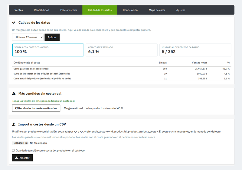Click the value '21.967,17 €'
This screenshot has width=242, height=170.
click(201, 69)
